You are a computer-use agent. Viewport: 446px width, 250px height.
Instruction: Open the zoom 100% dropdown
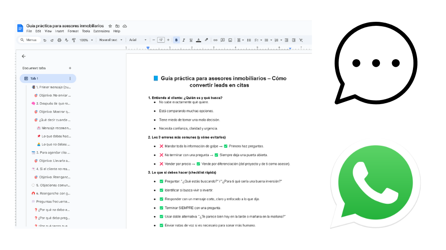click(x=86, y=40)
